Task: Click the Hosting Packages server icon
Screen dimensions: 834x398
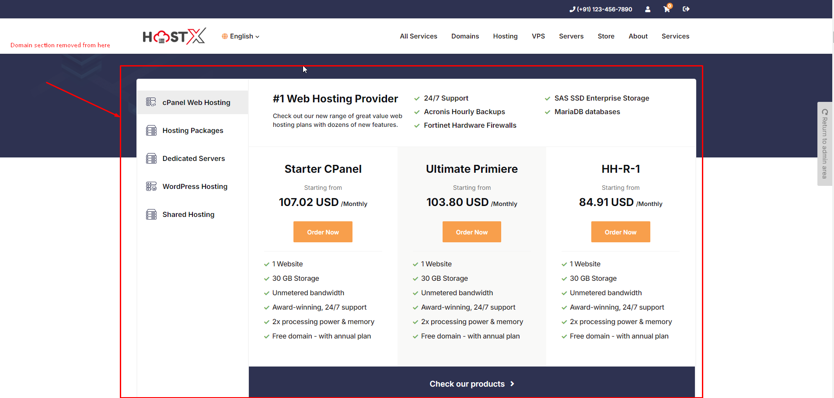Action: click(x=151, y=130)
